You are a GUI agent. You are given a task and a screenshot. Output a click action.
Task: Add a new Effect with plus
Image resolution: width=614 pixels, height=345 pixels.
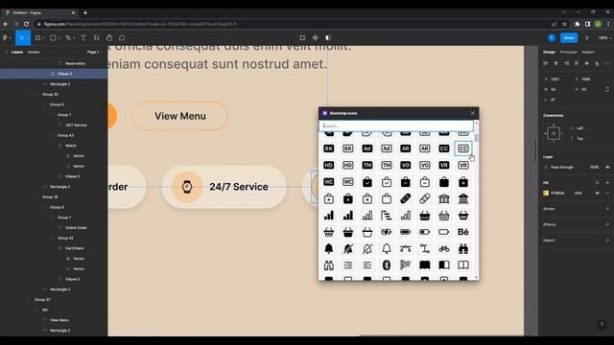point(607,224)
